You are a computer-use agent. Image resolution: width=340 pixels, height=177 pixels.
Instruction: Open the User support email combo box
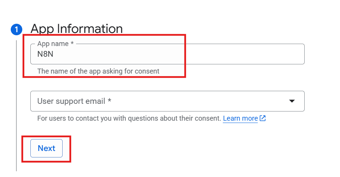point(167,101)
